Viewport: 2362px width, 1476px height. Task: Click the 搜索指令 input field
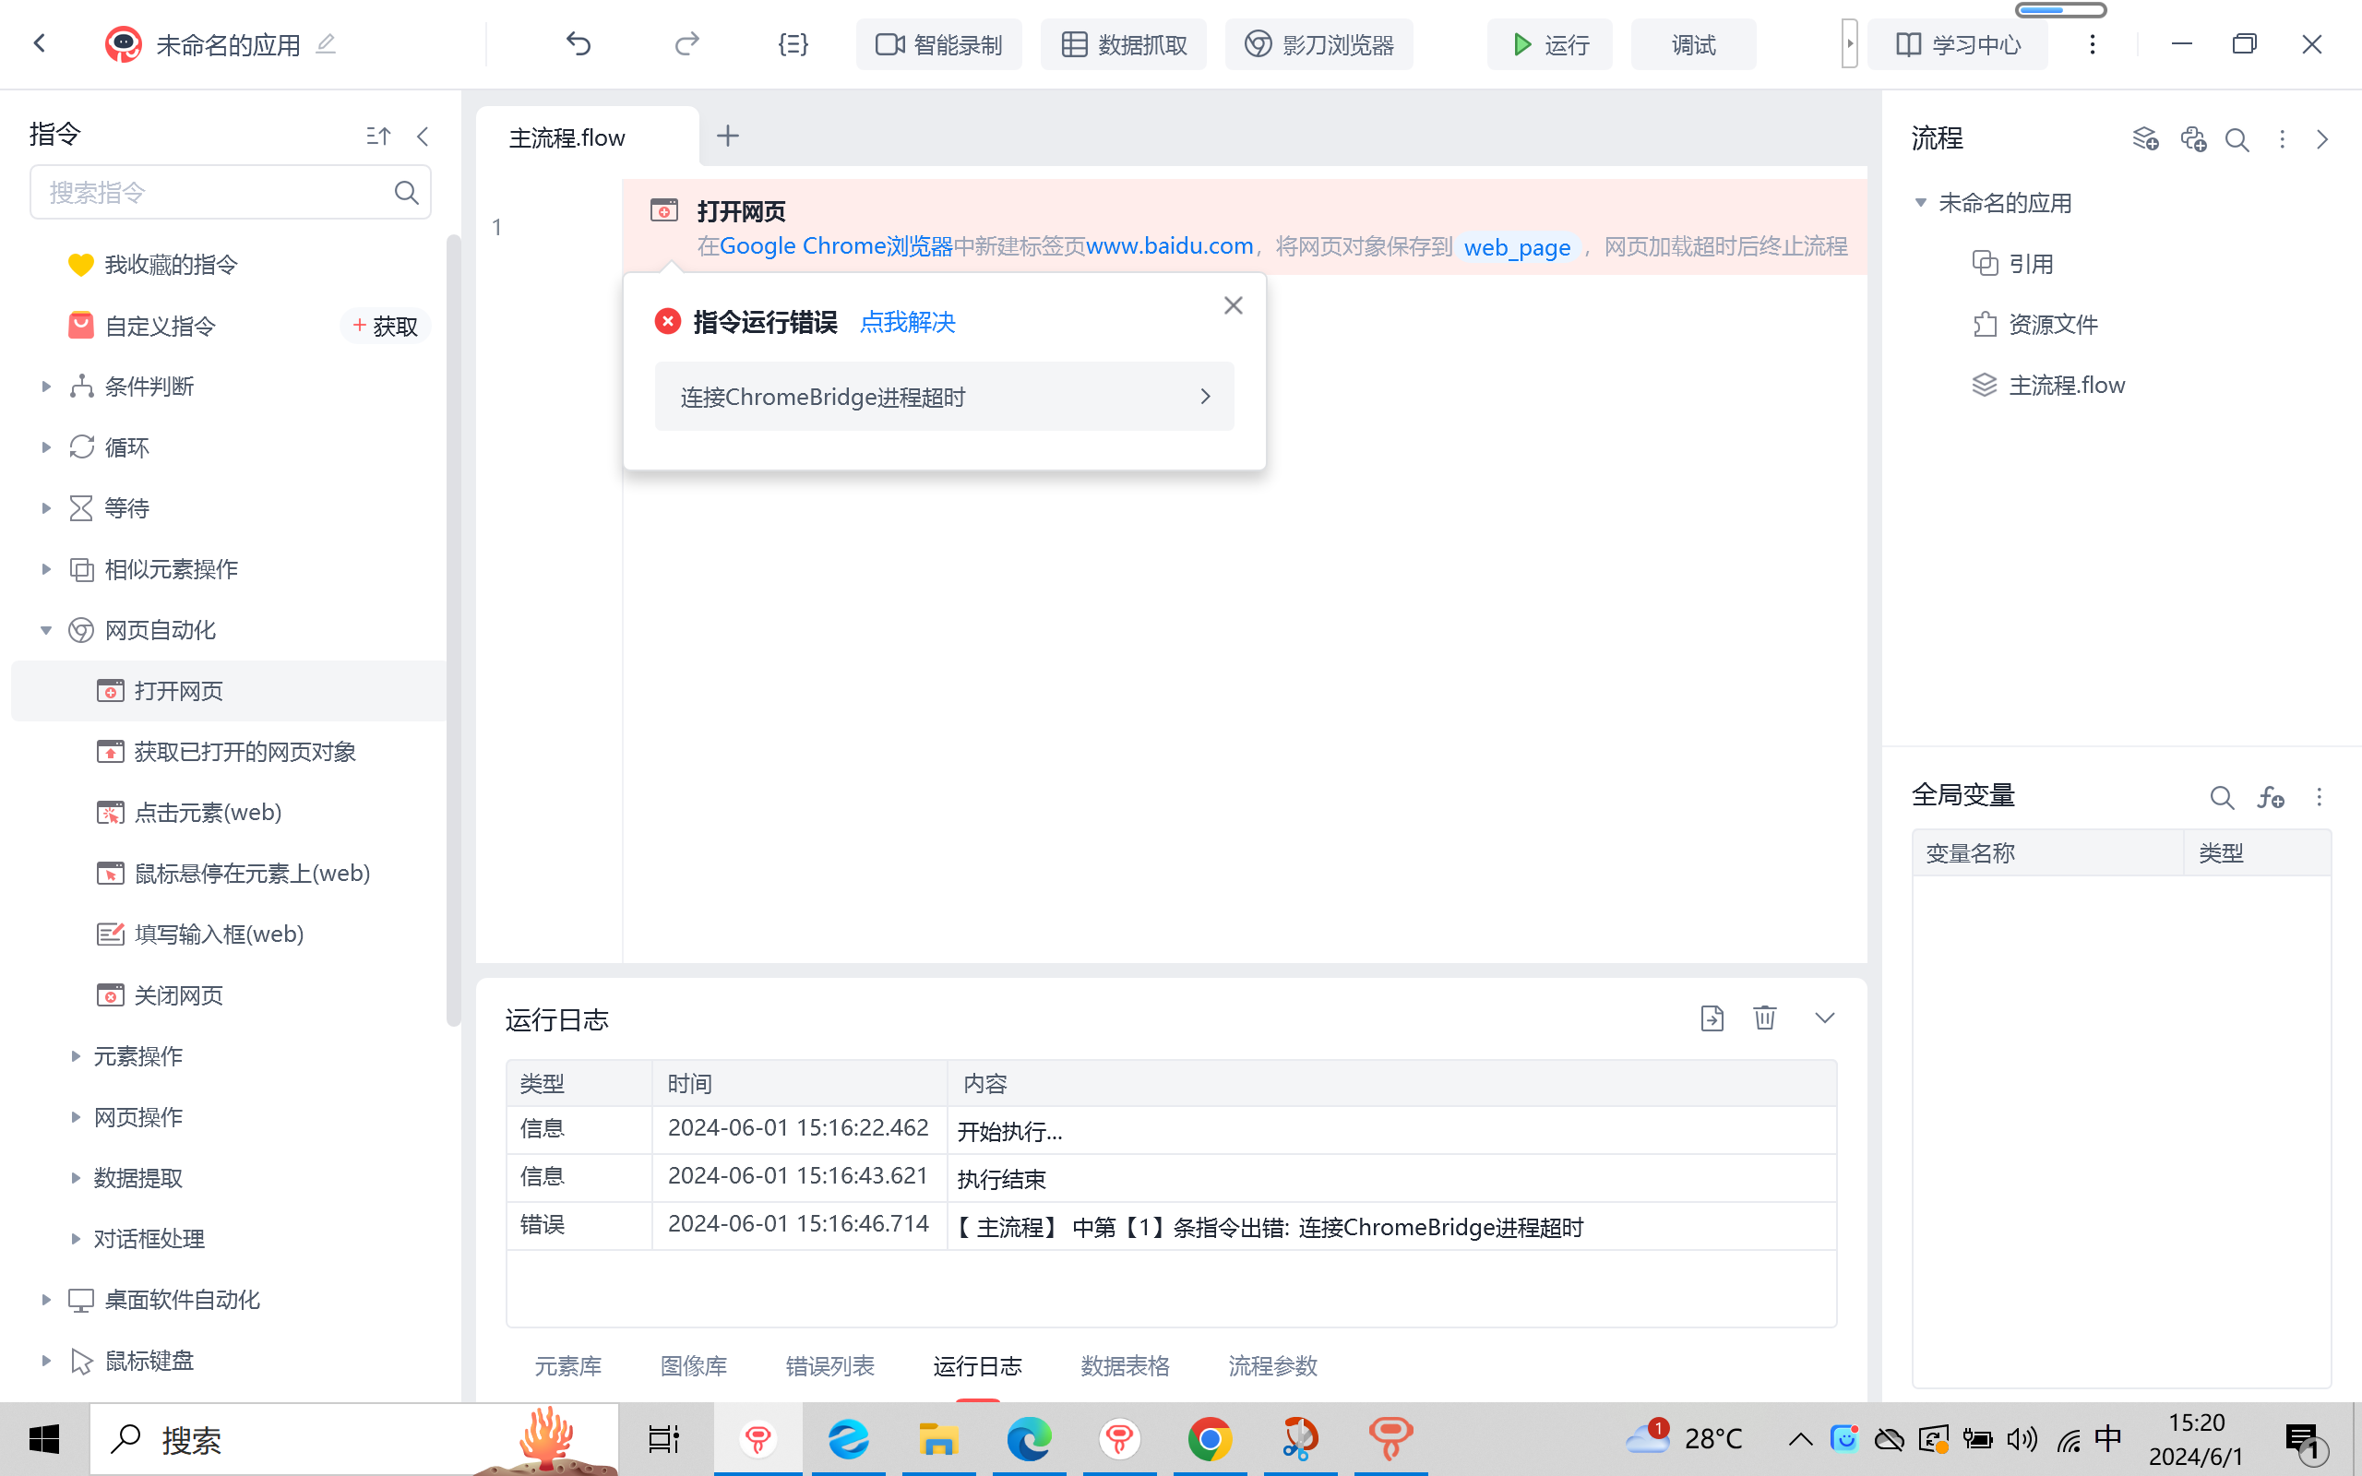tap(215, 192)
